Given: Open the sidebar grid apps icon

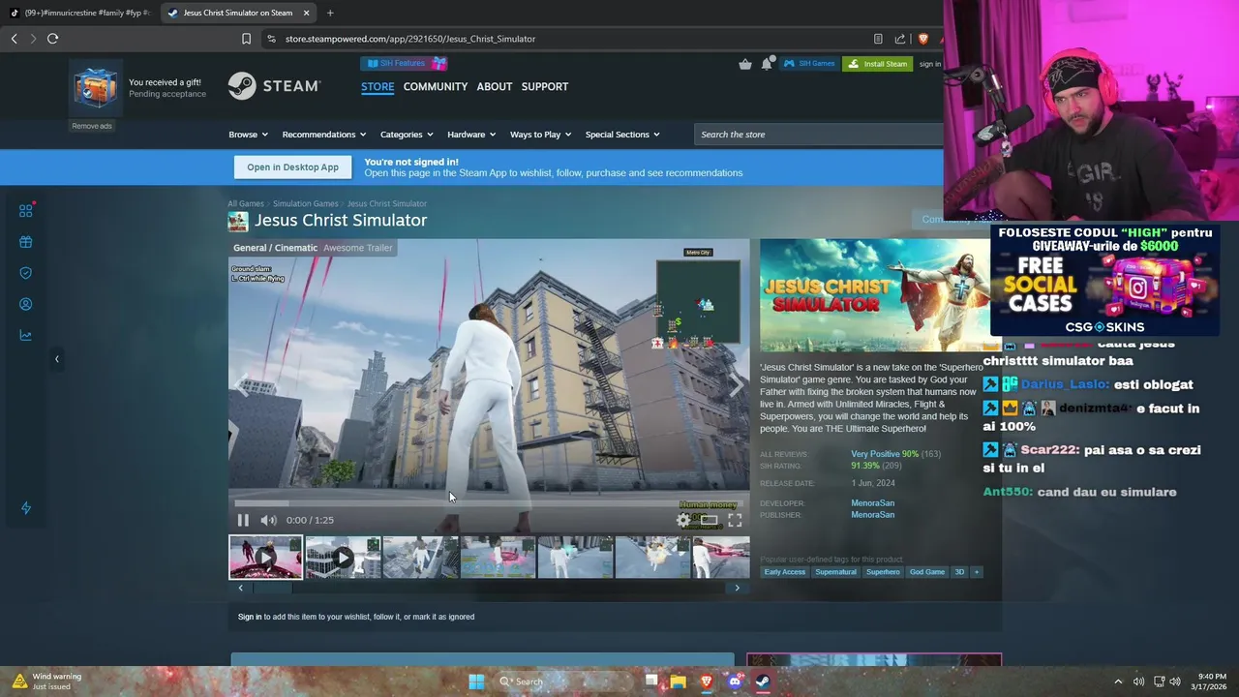Looking at the screenshot, I should click(26, 210).
